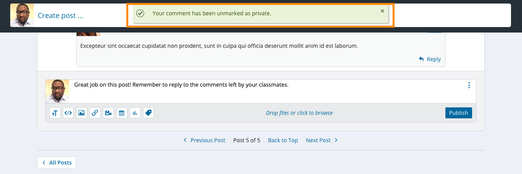Image resolution: width=522 pixels, height=174 pixels.
Task: Dismiss the 'unmarked as private' notification
Action: tap(383, 11)
